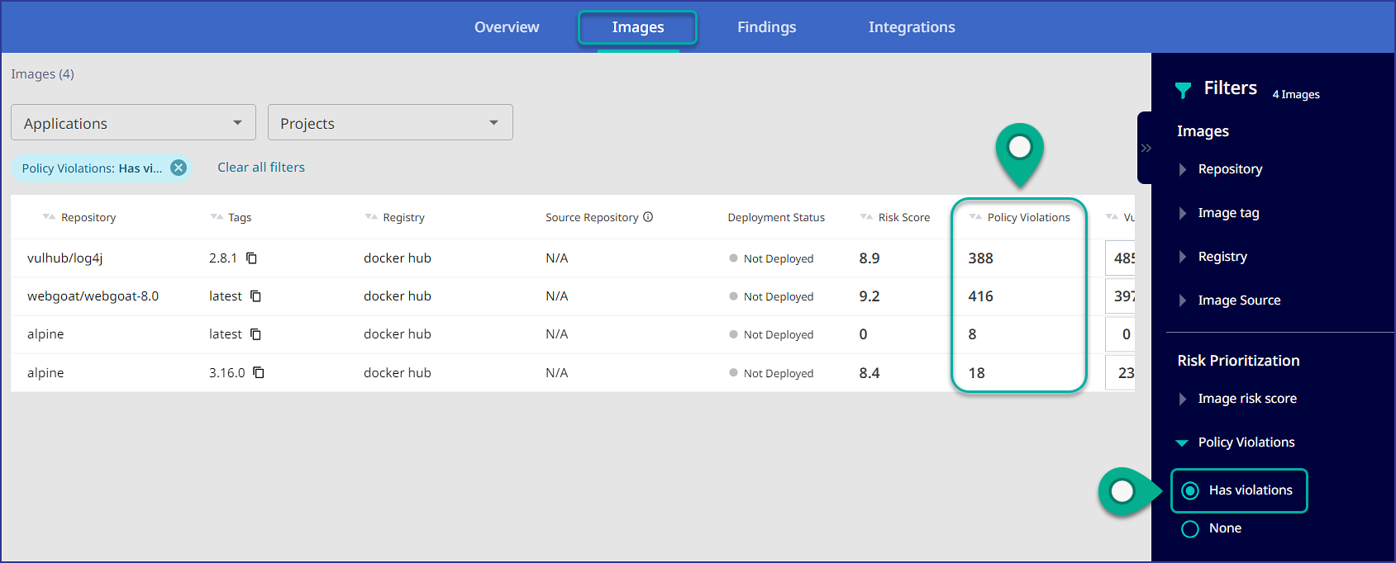Screen dimensions: 1396x563
Task: Switch to the Findings tab
Action: [x=766, y=27]
